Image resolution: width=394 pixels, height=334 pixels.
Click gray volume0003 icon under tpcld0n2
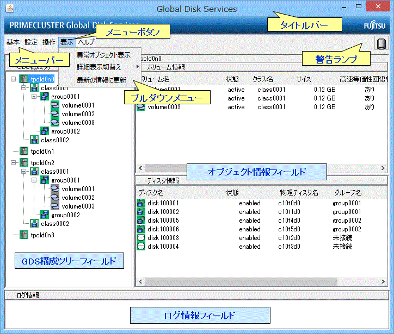tap(55, 206)
